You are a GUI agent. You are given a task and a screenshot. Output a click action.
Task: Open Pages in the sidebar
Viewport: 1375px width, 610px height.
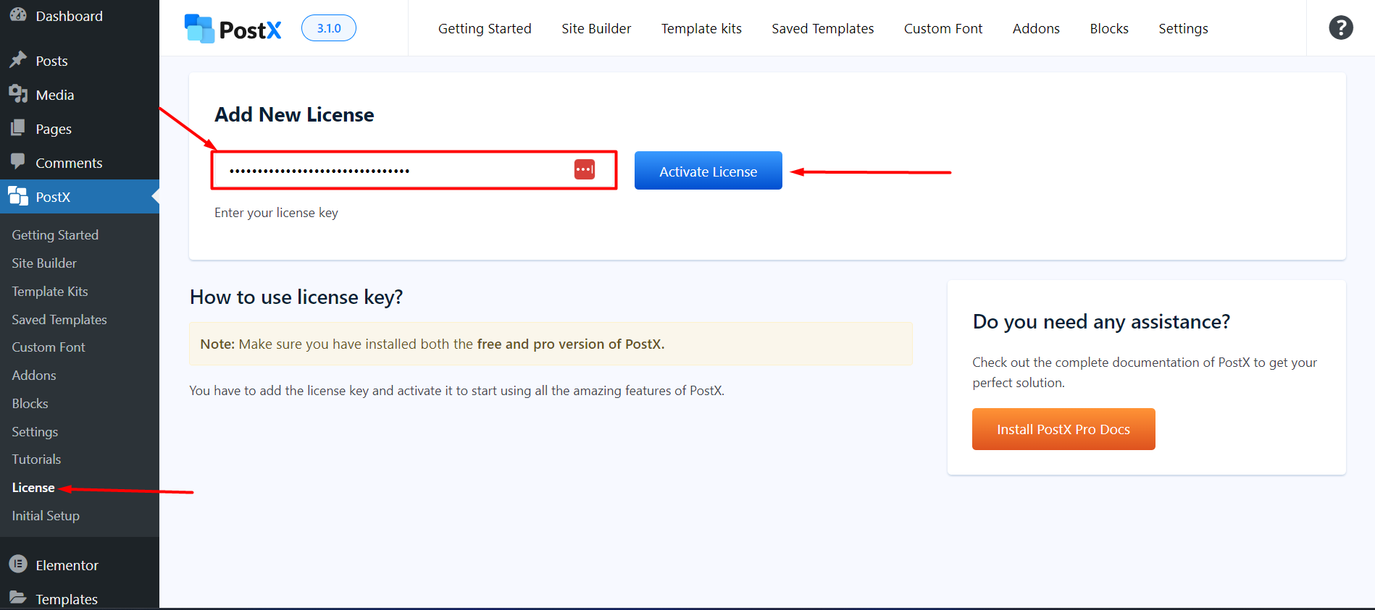tap(80, 129)
